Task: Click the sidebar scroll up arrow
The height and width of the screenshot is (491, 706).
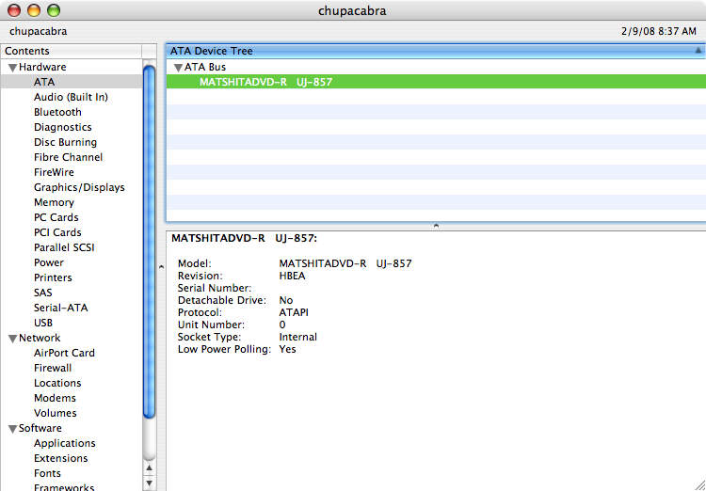Action: [x=150, y=468]
